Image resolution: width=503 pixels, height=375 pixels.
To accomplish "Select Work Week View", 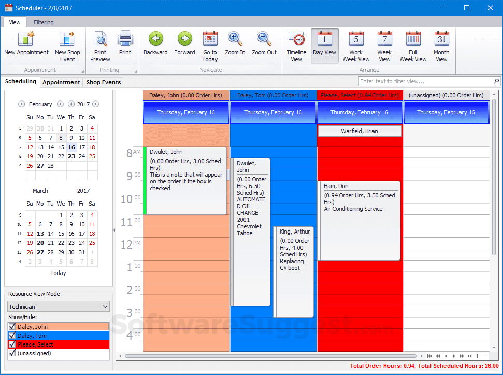I will tap(356, 39).
